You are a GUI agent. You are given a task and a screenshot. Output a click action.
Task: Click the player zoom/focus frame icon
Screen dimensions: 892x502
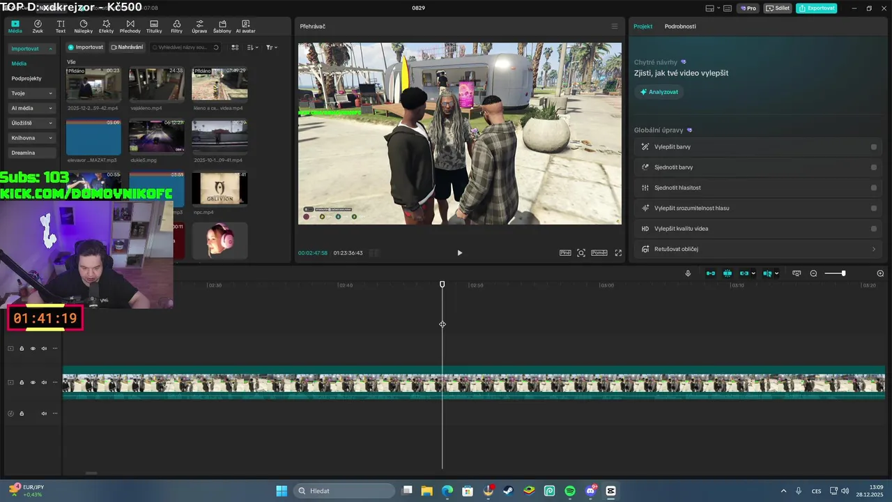[581, 253]
